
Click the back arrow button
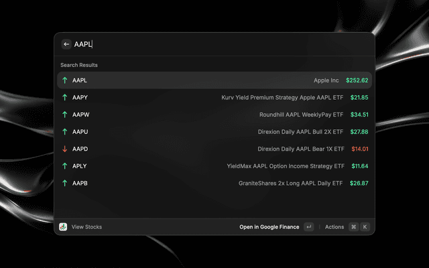[x=66, y=44]
